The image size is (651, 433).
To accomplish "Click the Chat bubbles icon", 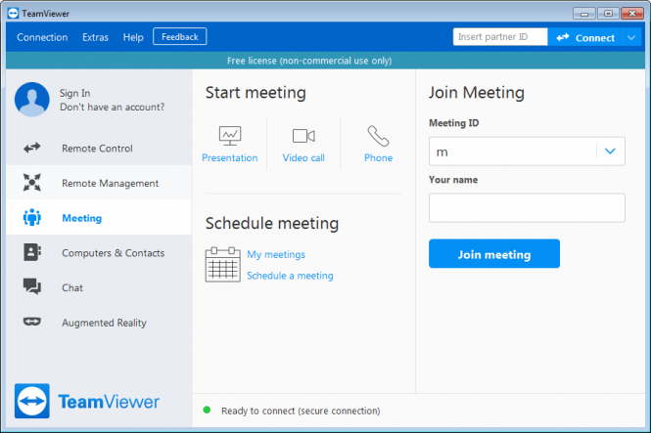I will [x=32, y=286].
